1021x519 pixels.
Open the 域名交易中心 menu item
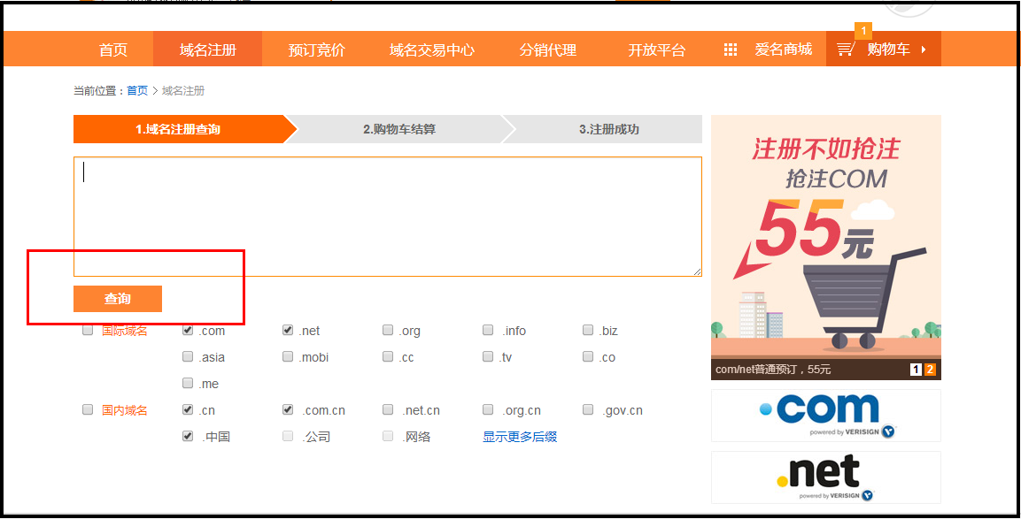point(431,50)
